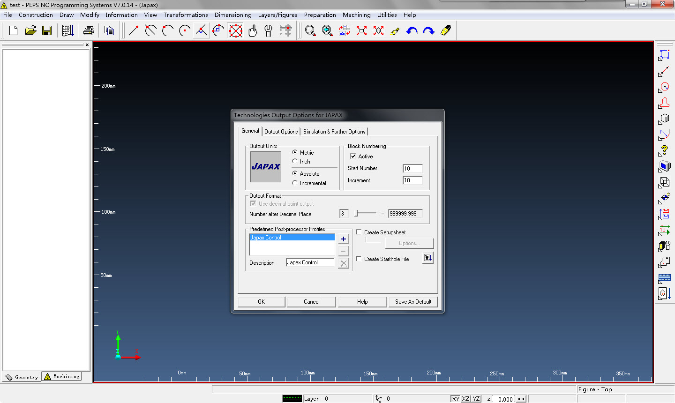Open the Dimensioning menu
The width and height of the screenshot is (675, 403).
click(x=233, y=15)
